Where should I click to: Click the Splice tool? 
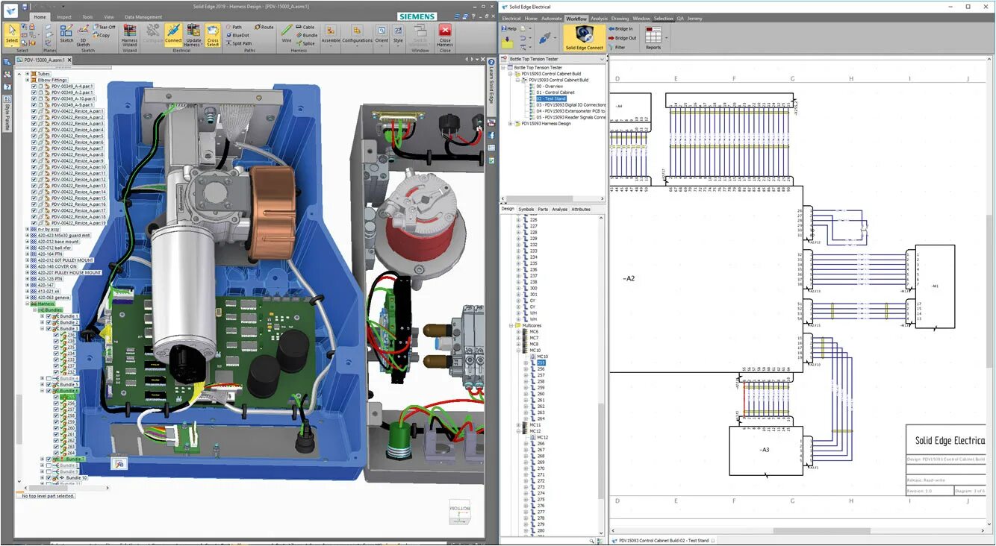pos(308,43)
